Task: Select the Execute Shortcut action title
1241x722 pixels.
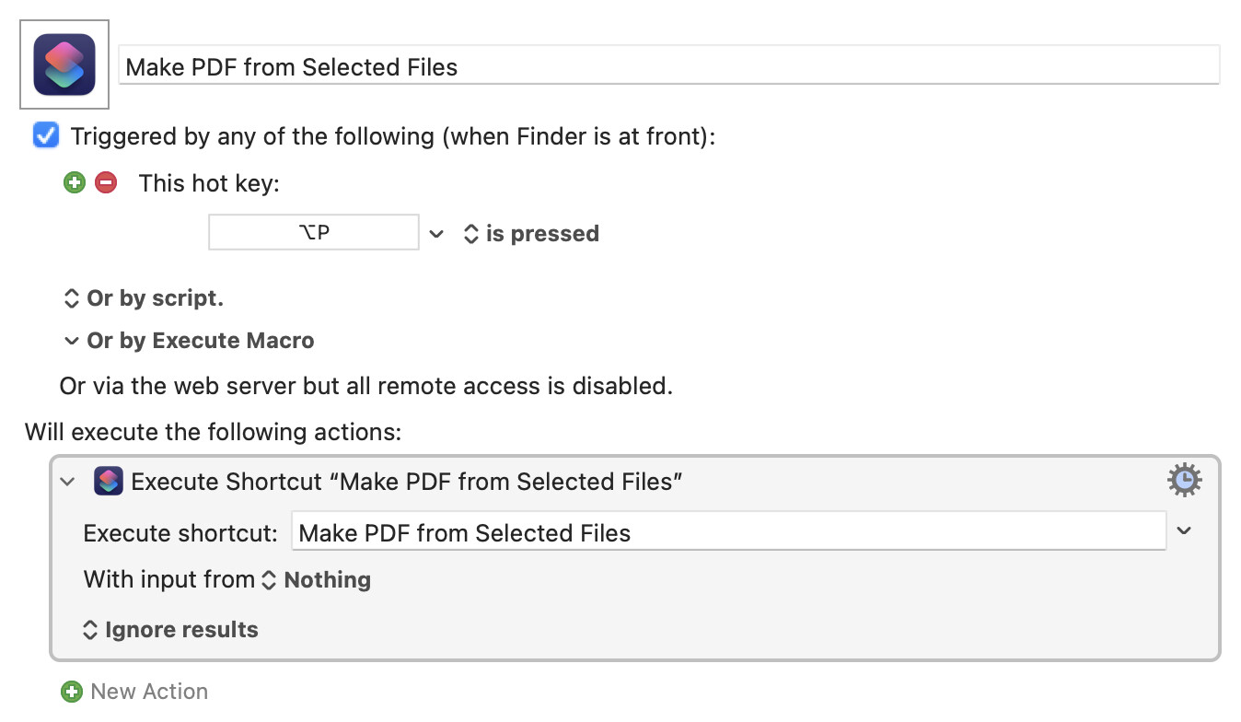Action: (407, 481)
